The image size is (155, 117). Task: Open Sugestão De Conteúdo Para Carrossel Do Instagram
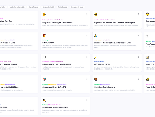[x=115, y=23]
